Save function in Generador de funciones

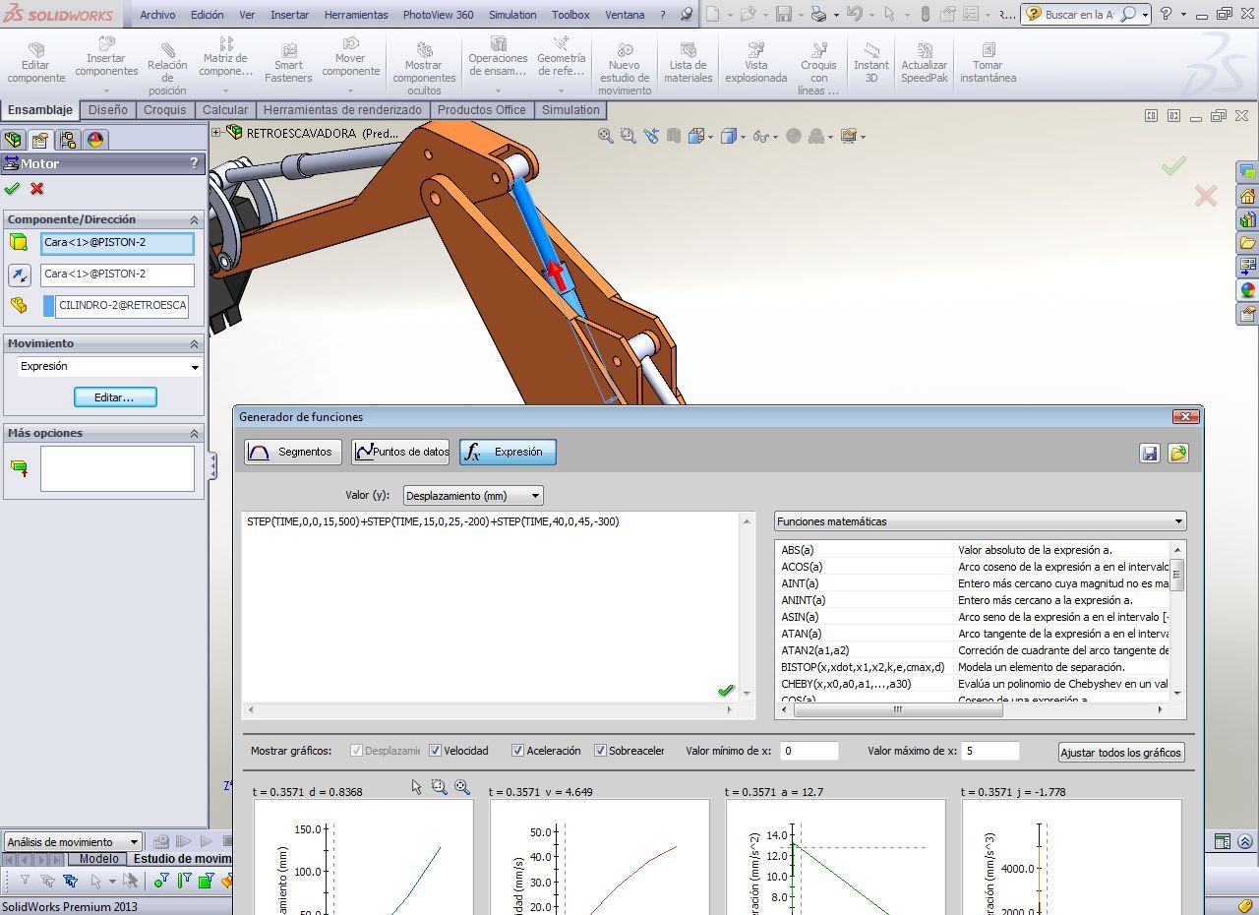[1149, 453]
